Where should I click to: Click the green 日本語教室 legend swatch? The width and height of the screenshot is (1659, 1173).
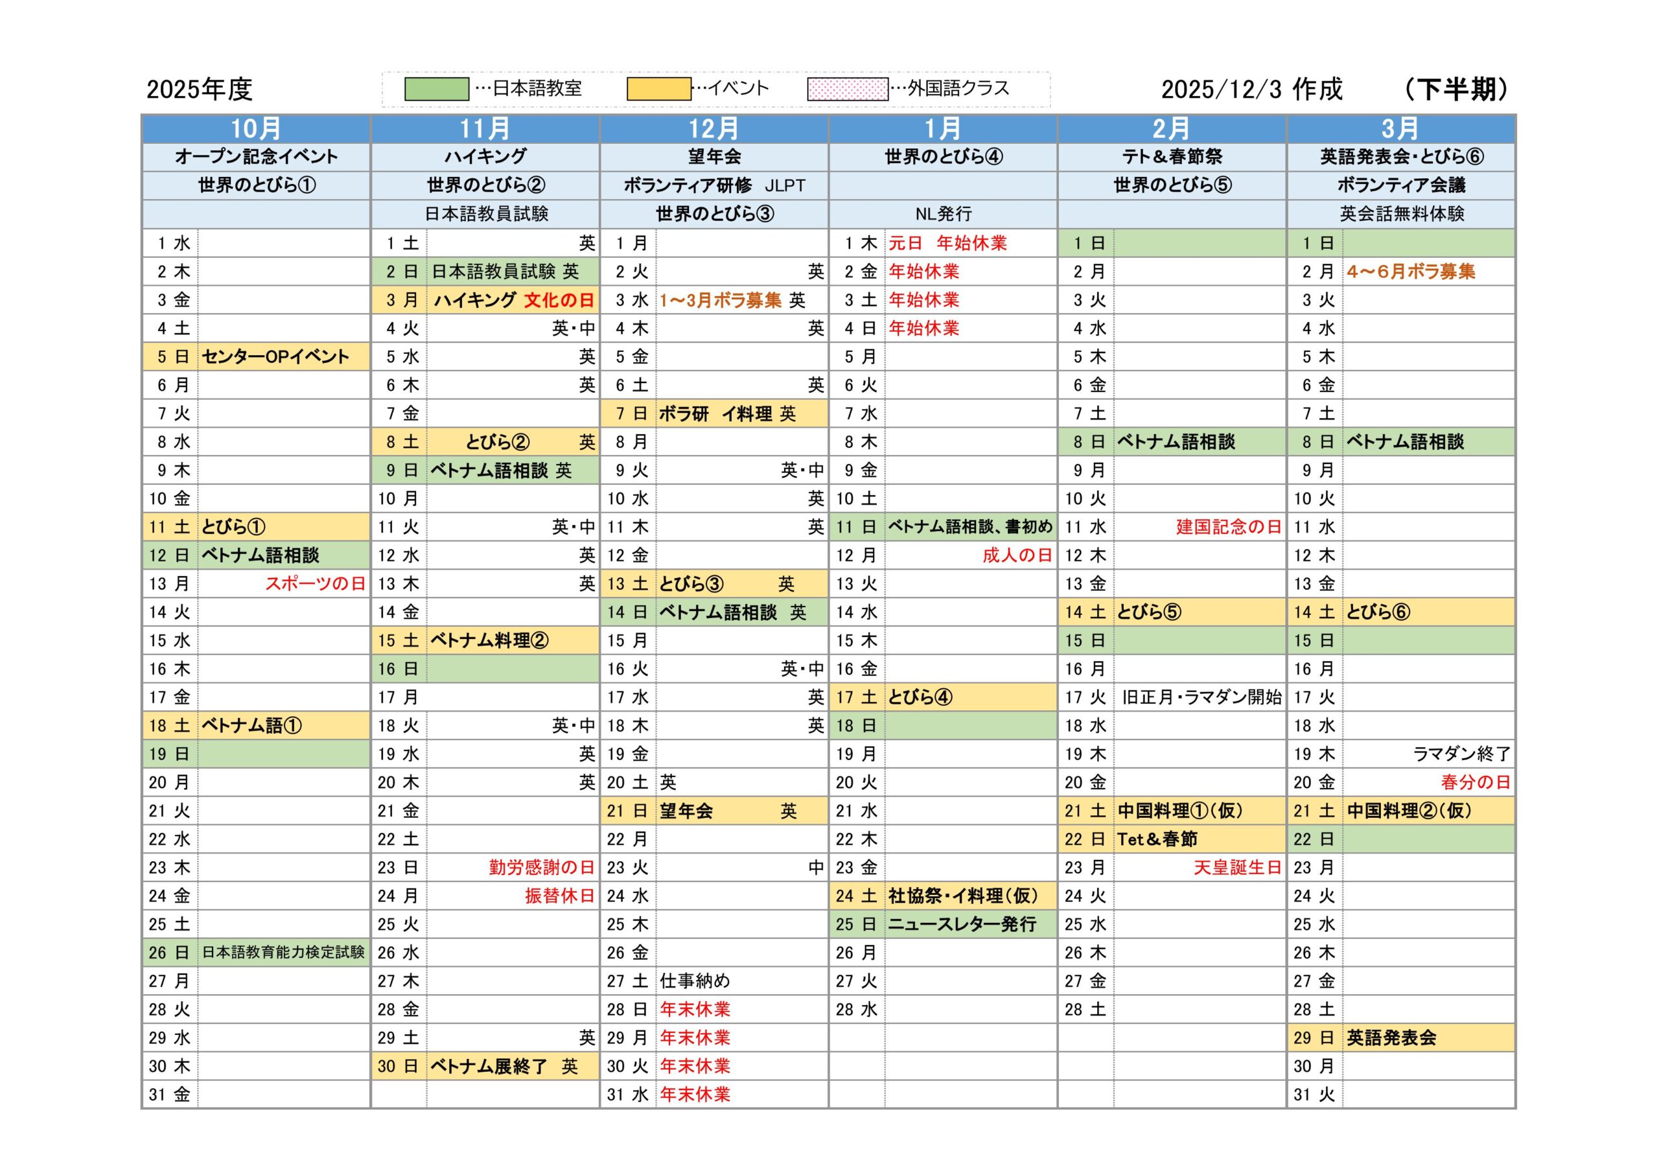coord(436,89)
